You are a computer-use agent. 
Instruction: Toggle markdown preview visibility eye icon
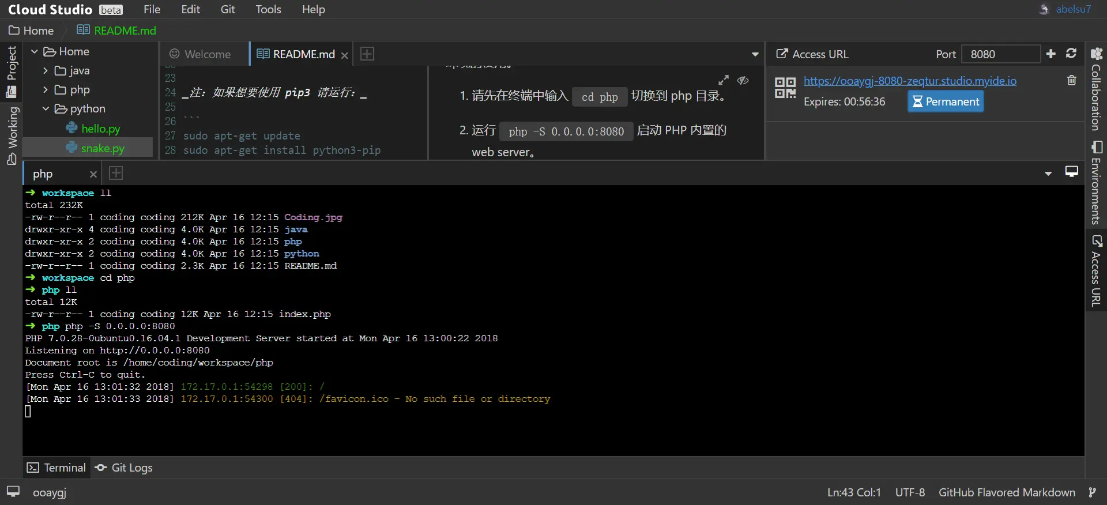[x=743, y=80]
